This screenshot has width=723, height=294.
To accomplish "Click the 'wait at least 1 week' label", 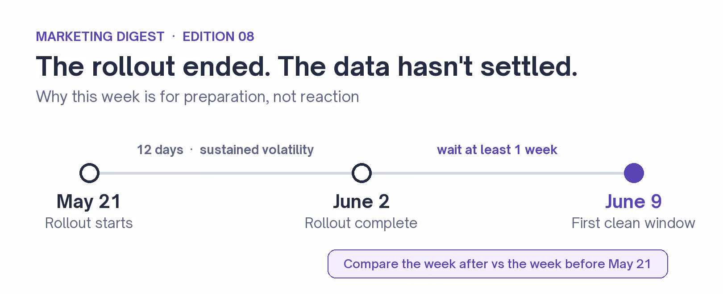I will pos(497,150).
